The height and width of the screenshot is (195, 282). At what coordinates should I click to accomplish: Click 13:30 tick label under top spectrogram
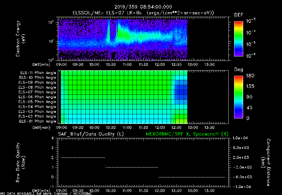[209, 64]
